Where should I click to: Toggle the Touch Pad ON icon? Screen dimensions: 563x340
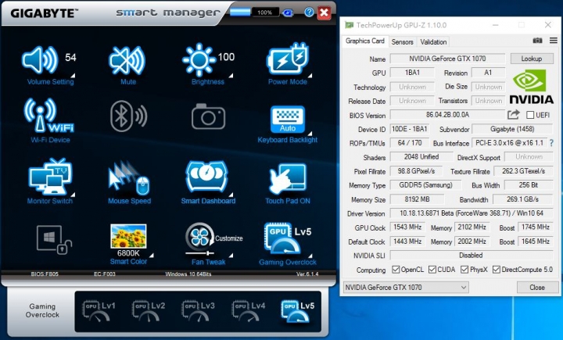288,178
